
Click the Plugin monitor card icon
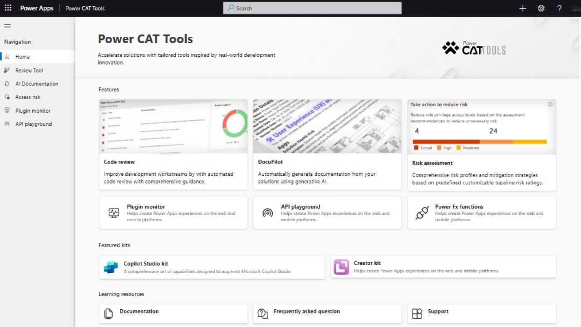[113, 213]
